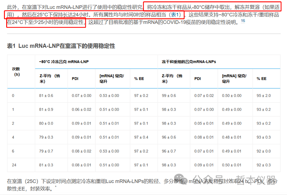Select frozen '0.51 ± 0.00' in row 24
Image resolution: width=287 pixels, height=195 pixels.
pyautogui.click(x=109, y=165)
